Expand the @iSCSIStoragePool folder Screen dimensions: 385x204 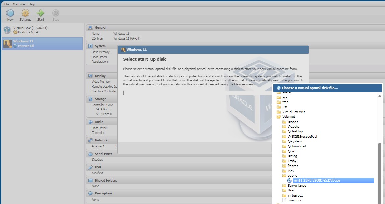302,137
